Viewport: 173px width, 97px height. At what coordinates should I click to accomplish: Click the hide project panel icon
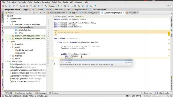click(44, 13)
